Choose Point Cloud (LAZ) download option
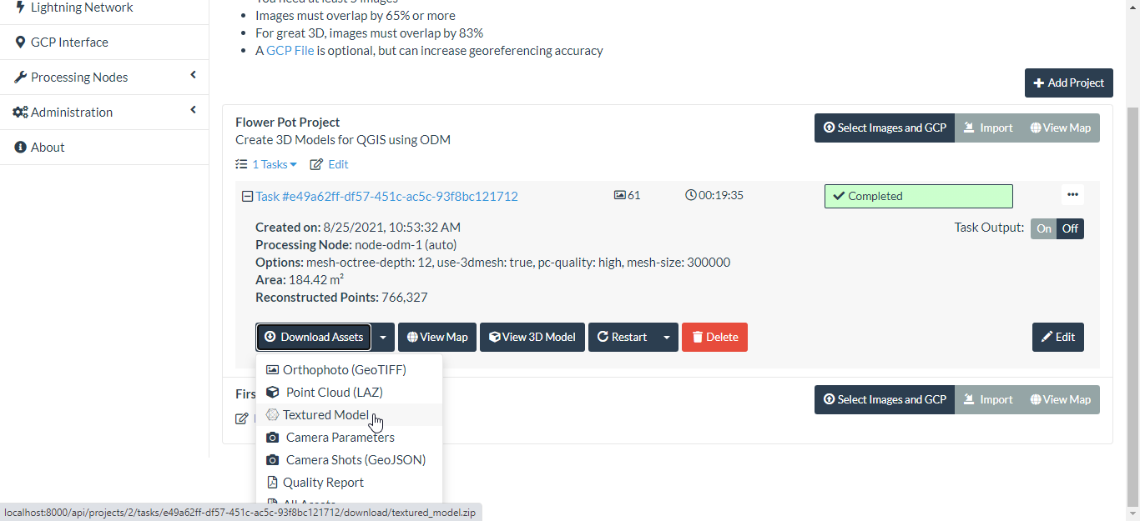 point(334,393)
